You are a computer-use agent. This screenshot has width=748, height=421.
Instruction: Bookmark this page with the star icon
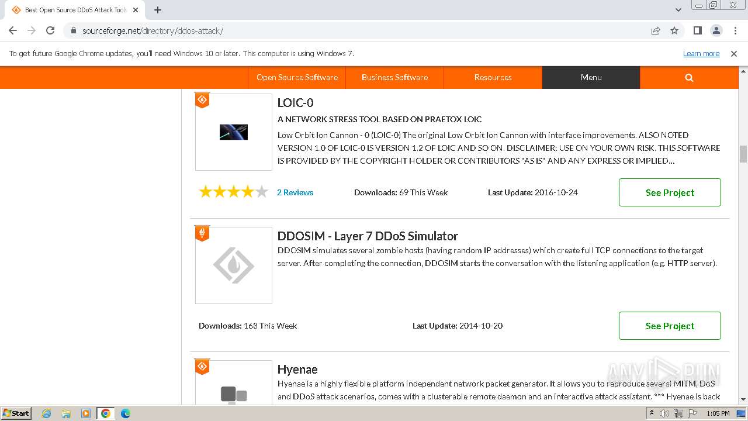pyautogui.click(x=674, y=30)
